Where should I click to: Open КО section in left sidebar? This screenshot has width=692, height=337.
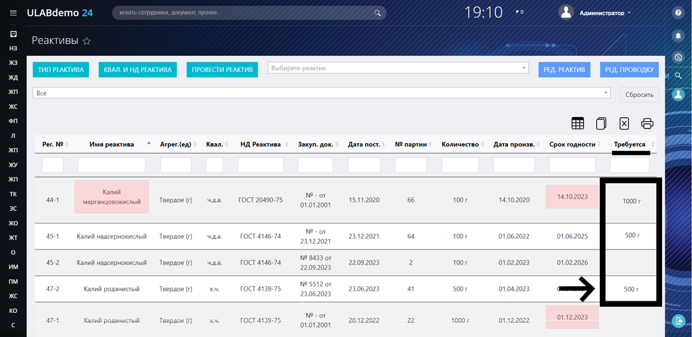[x=13, y=311]
